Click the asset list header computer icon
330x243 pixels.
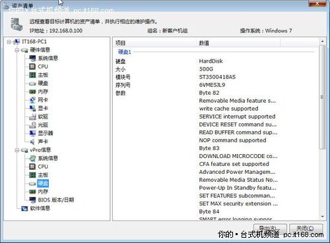16,24
